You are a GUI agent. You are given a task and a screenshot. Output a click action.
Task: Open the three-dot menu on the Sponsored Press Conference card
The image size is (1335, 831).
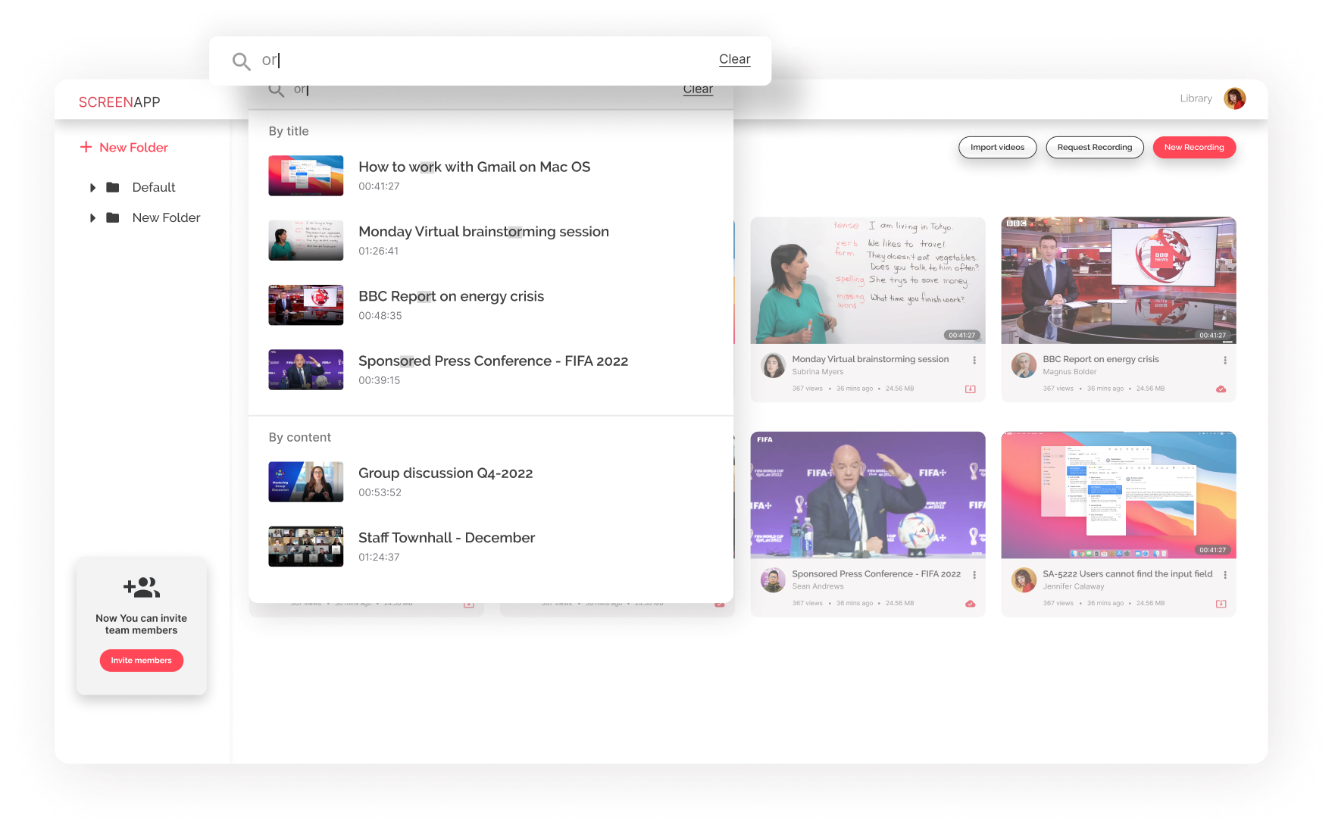[974, 575]
